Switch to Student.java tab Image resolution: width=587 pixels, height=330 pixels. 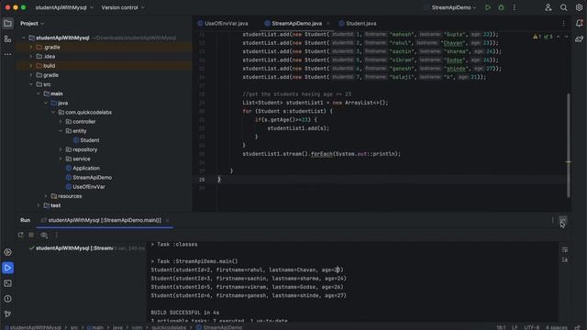point(358,23)
